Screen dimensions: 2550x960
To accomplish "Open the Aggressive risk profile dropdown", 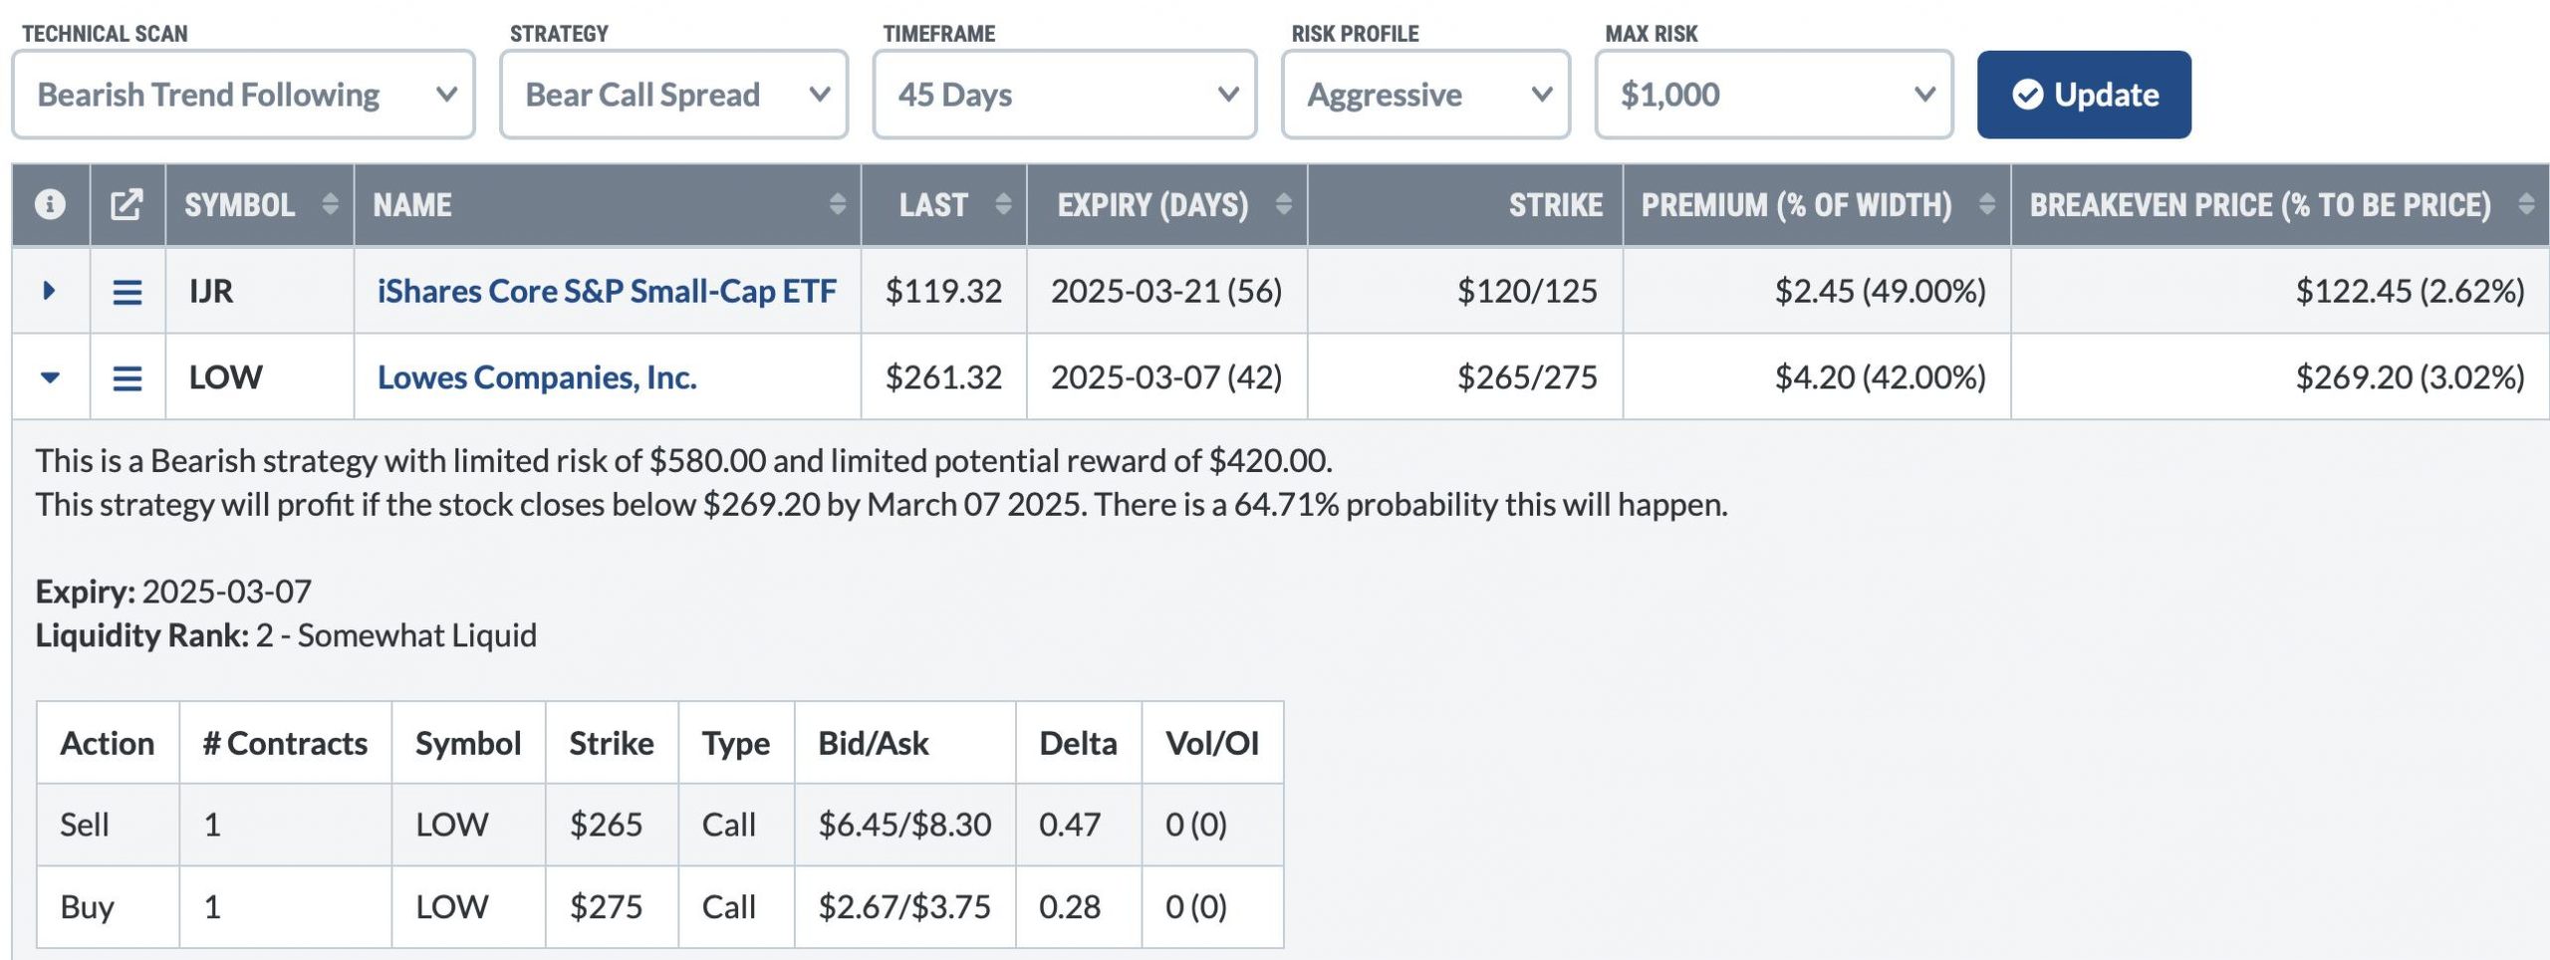I will coord(1426,95).
